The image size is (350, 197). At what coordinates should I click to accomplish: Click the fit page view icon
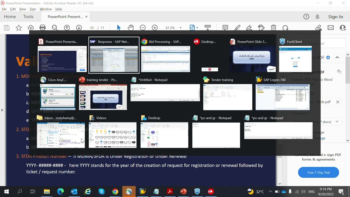(192, 28)
